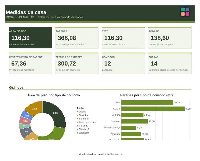
Task: Click the 92,88 bar value label
Action: click(188, 109)
